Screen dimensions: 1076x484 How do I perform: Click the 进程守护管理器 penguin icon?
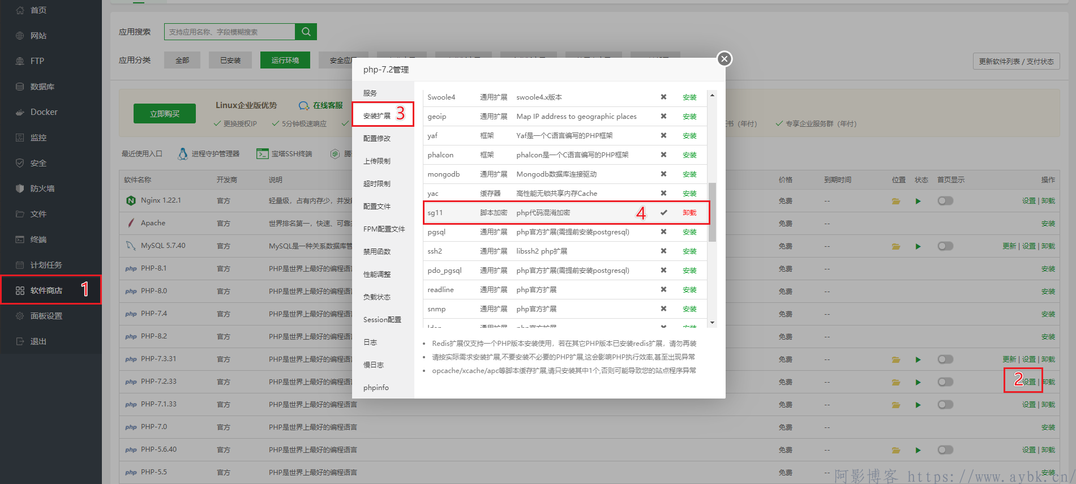pos(182,153)
